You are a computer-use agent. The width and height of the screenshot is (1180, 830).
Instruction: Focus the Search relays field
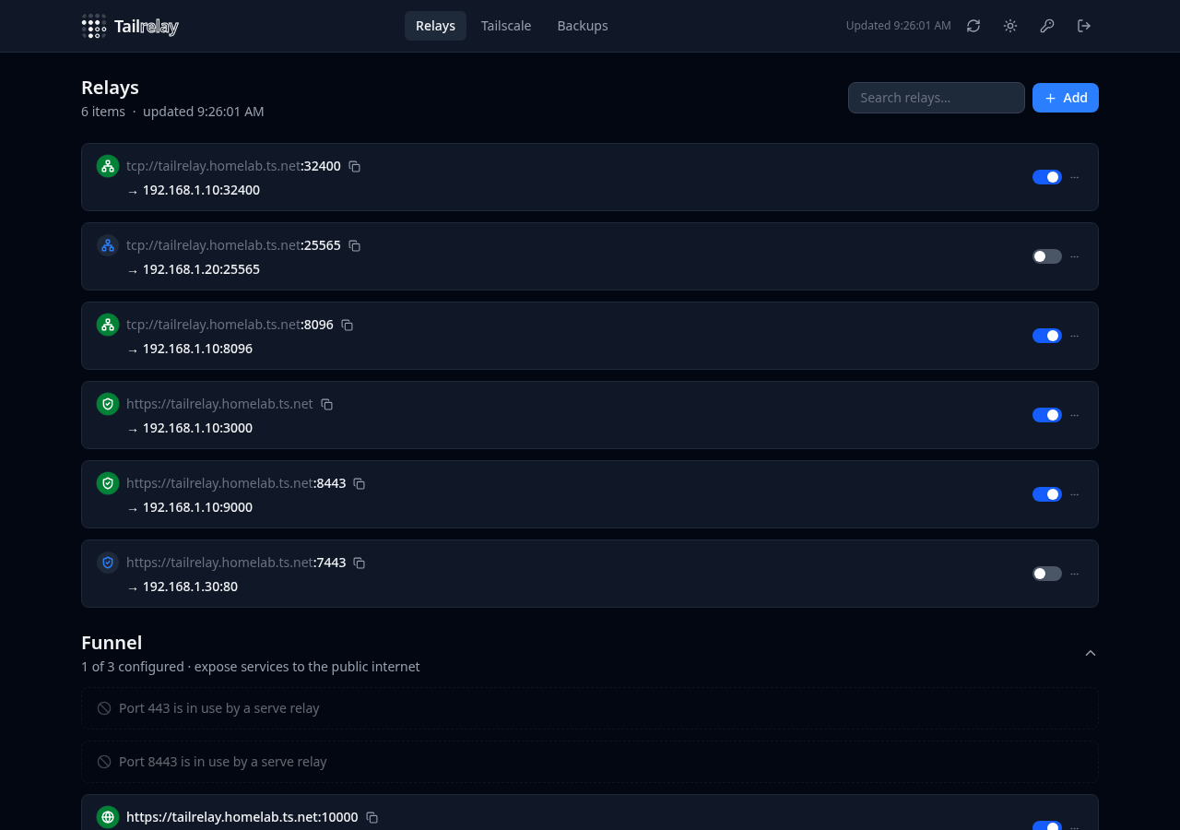[937, 98]
